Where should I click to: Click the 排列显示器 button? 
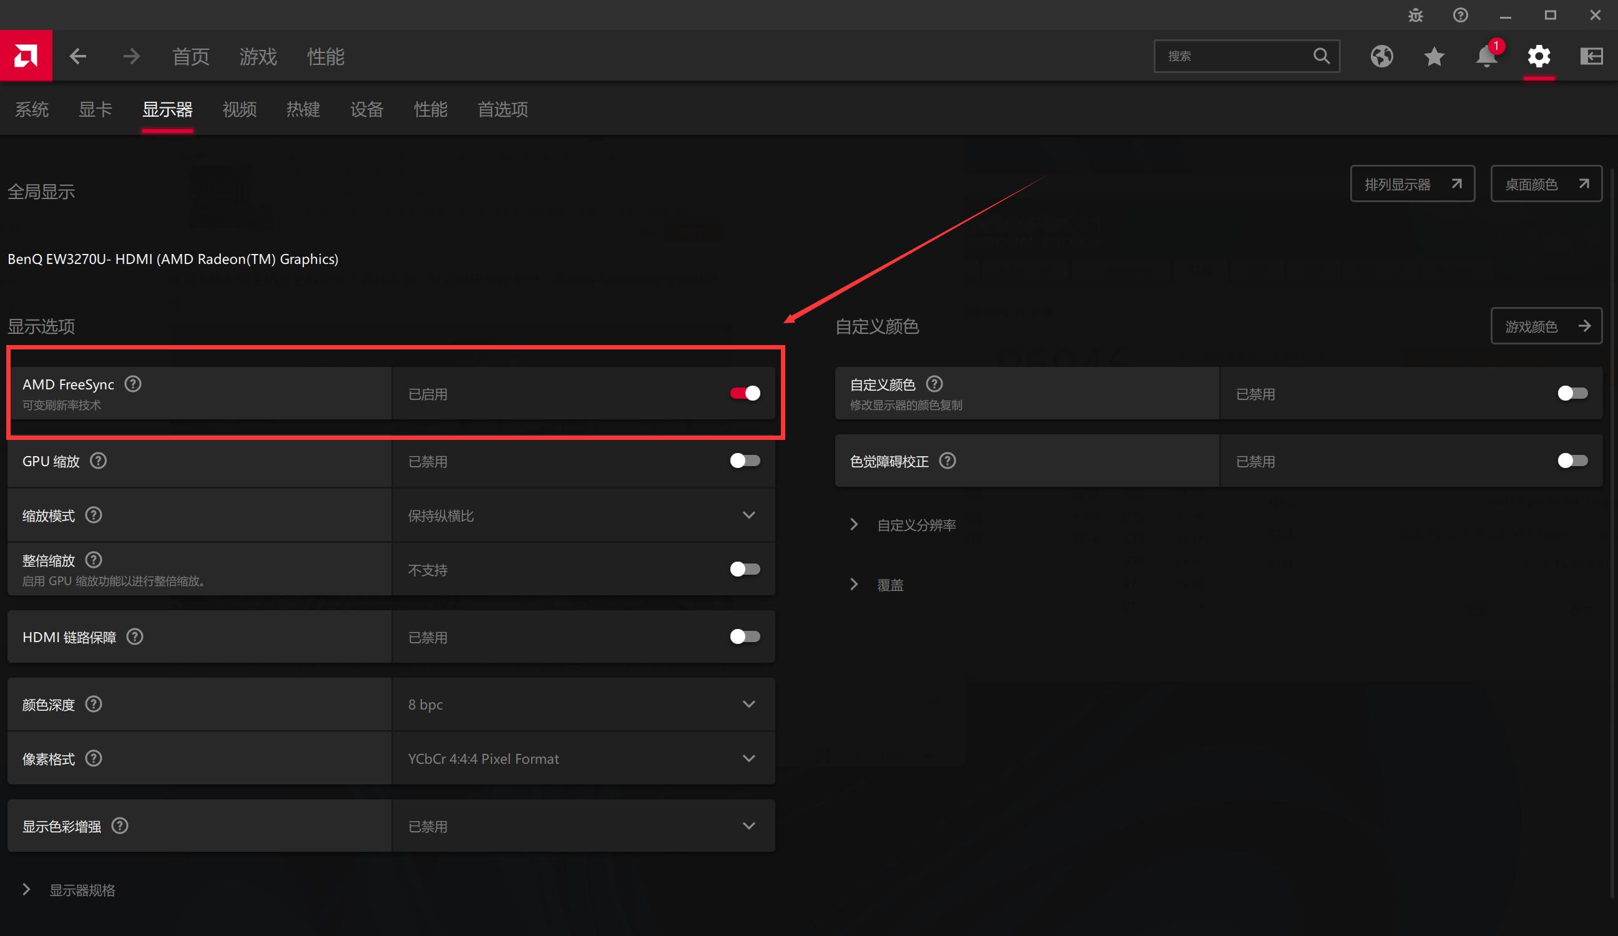pyautogui.click(x=1412, y=184)
